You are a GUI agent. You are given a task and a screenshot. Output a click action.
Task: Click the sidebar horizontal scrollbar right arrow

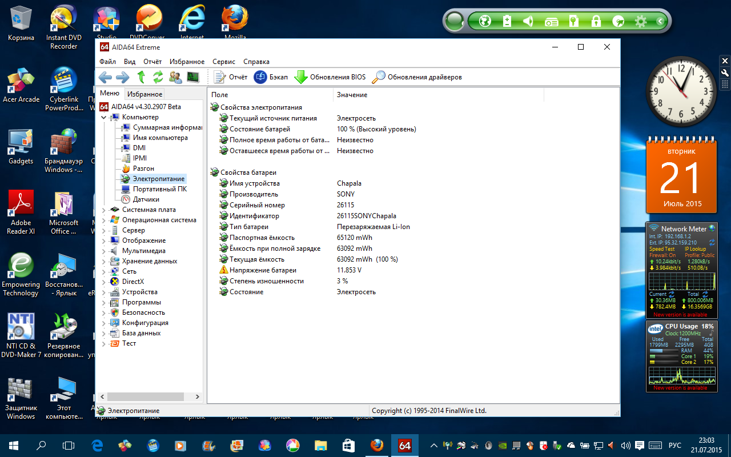click(x=198, y=396)
